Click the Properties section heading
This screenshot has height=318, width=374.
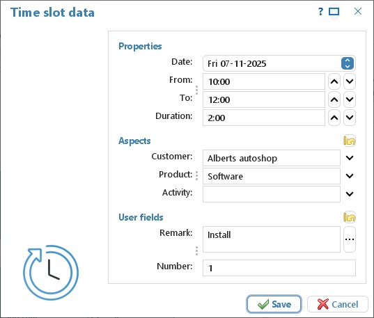click(140, 46)
